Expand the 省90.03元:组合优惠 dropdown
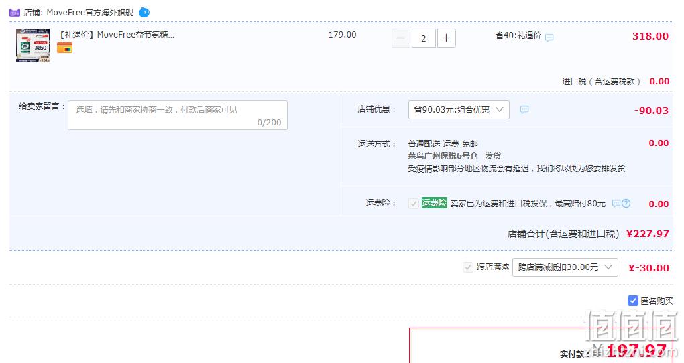 459,110
